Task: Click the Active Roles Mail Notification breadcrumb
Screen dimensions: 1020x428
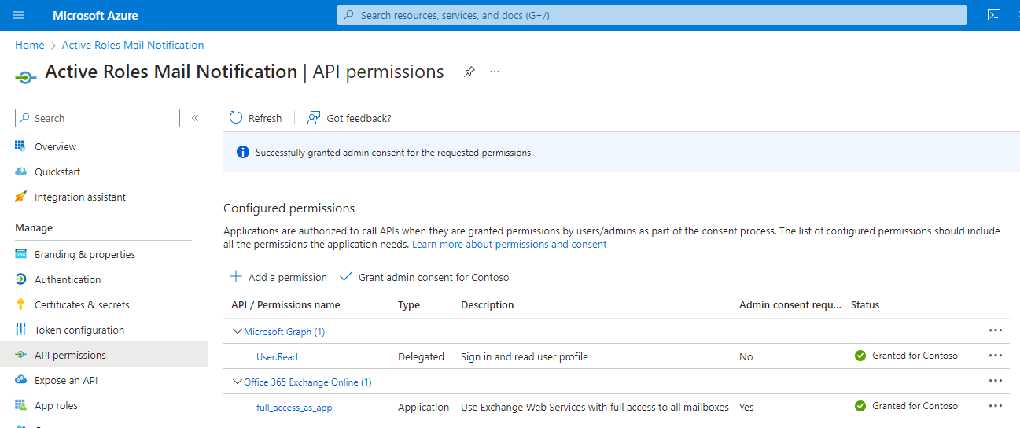Action: (133, 45)
